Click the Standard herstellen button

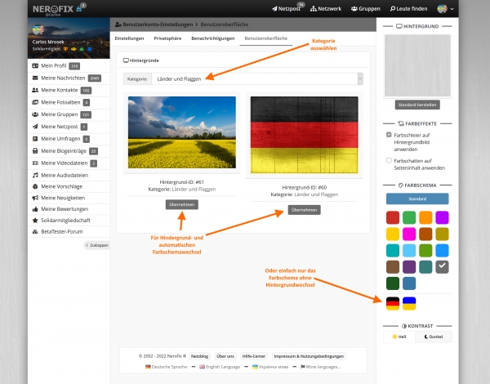pyautogui.click(x=416, y=105)
